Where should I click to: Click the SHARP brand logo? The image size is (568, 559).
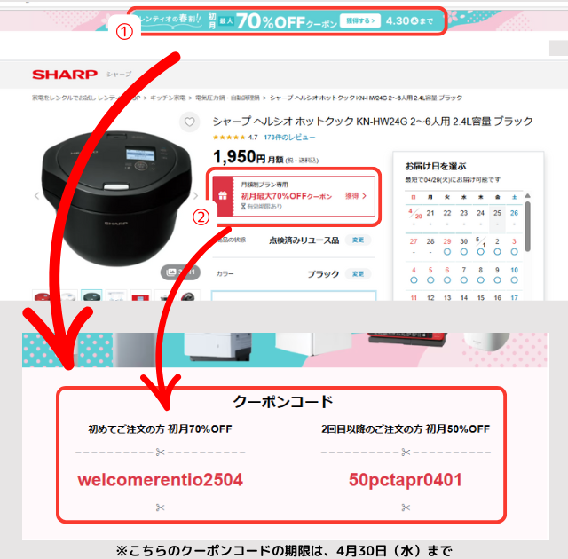pos(65,75)
